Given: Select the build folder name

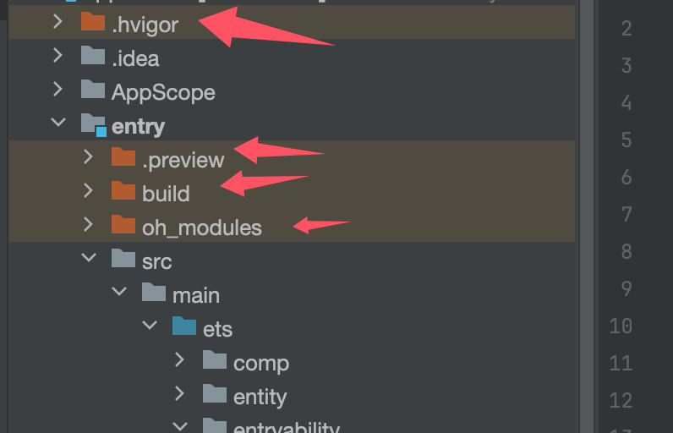Looking at the screenshot, I should click(166, 194).
